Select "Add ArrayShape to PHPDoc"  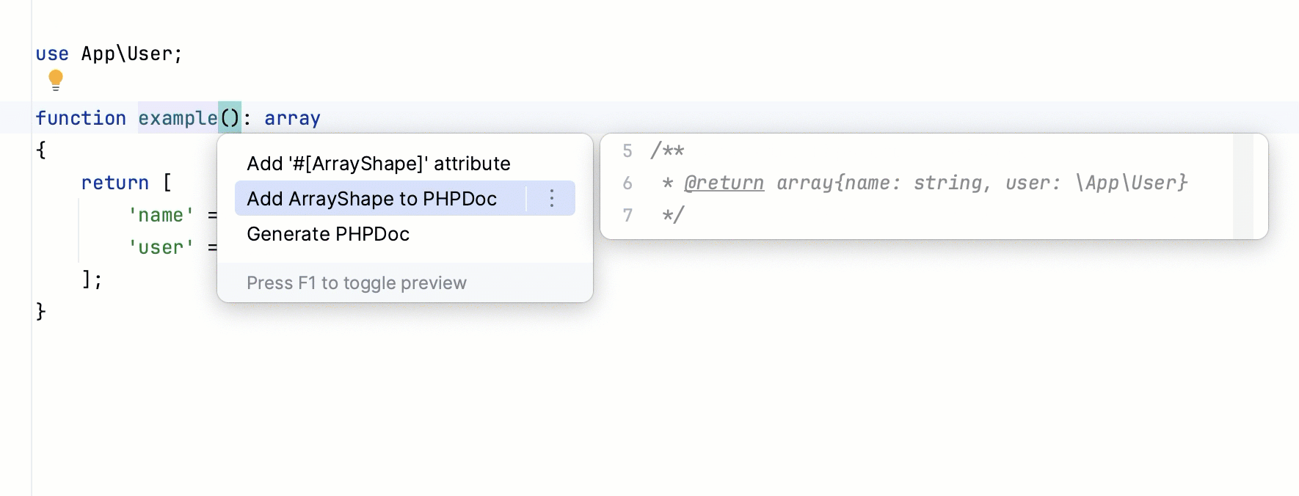[x=372, y=198]
